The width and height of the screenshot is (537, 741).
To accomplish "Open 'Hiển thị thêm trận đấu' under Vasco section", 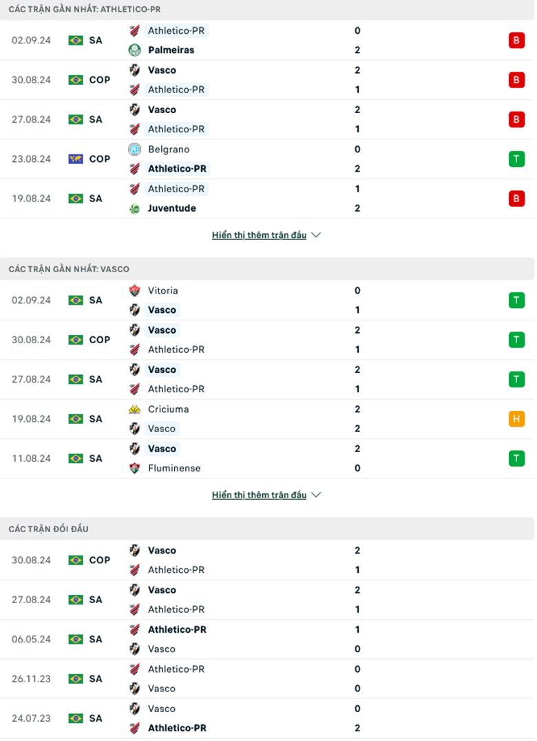I will [259, 494].
